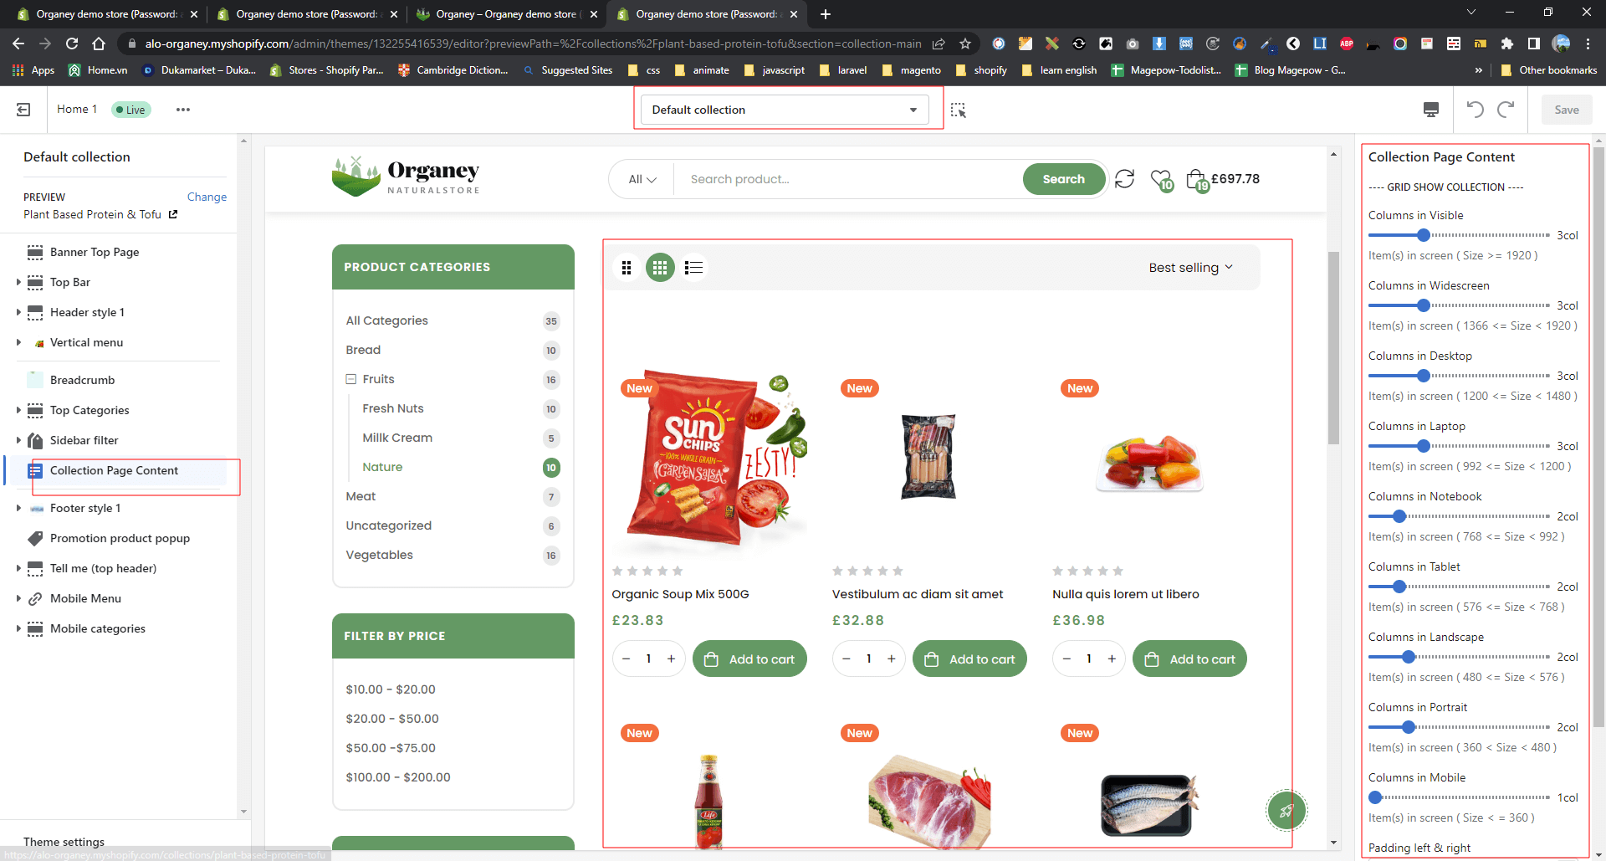Open the Default collection template dropdown
This screenshot has width=1606, height=861.
(784, 110)
